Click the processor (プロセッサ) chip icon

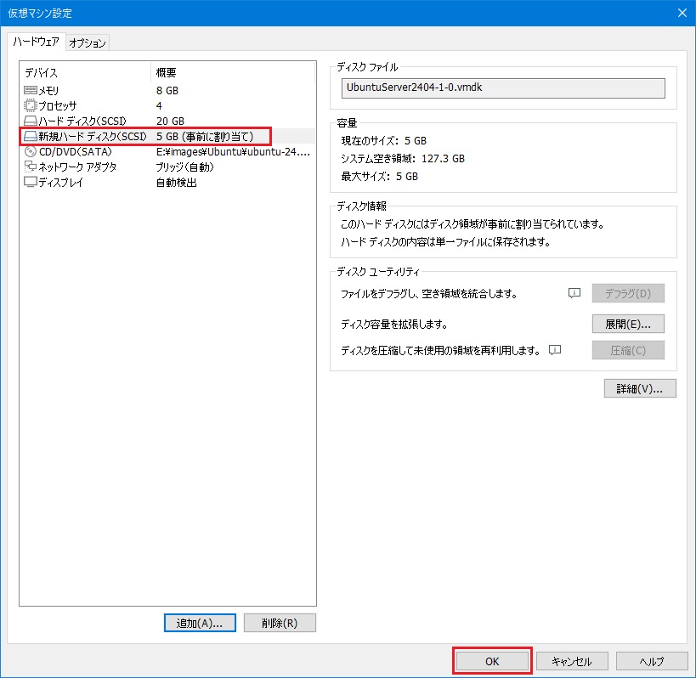point(31,105)
